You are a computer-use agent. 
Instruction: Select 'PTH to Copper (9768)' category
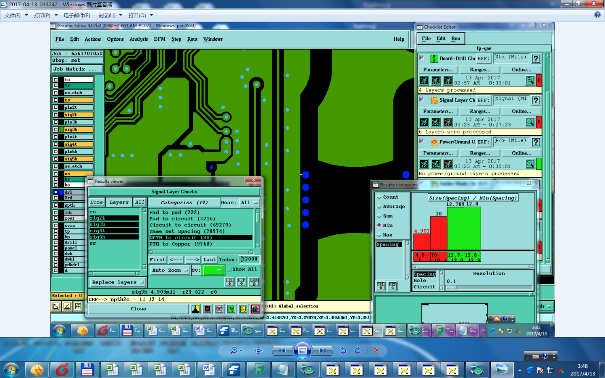pyautogui.click(x=181, y=244)
